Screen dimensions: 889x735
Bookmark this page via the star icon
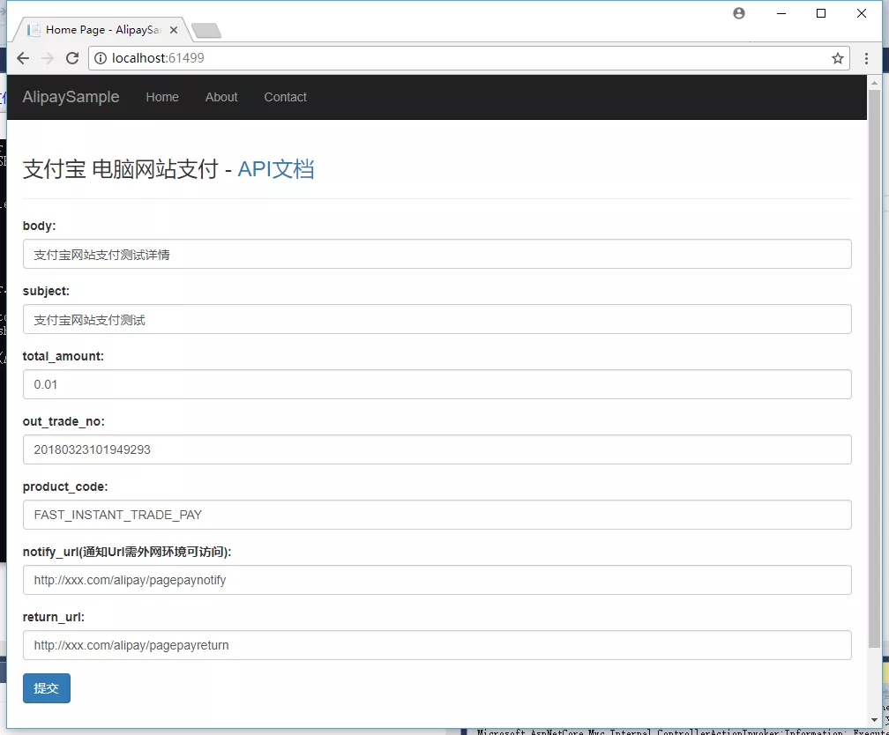pyautogui.click(x=837, y=58)
